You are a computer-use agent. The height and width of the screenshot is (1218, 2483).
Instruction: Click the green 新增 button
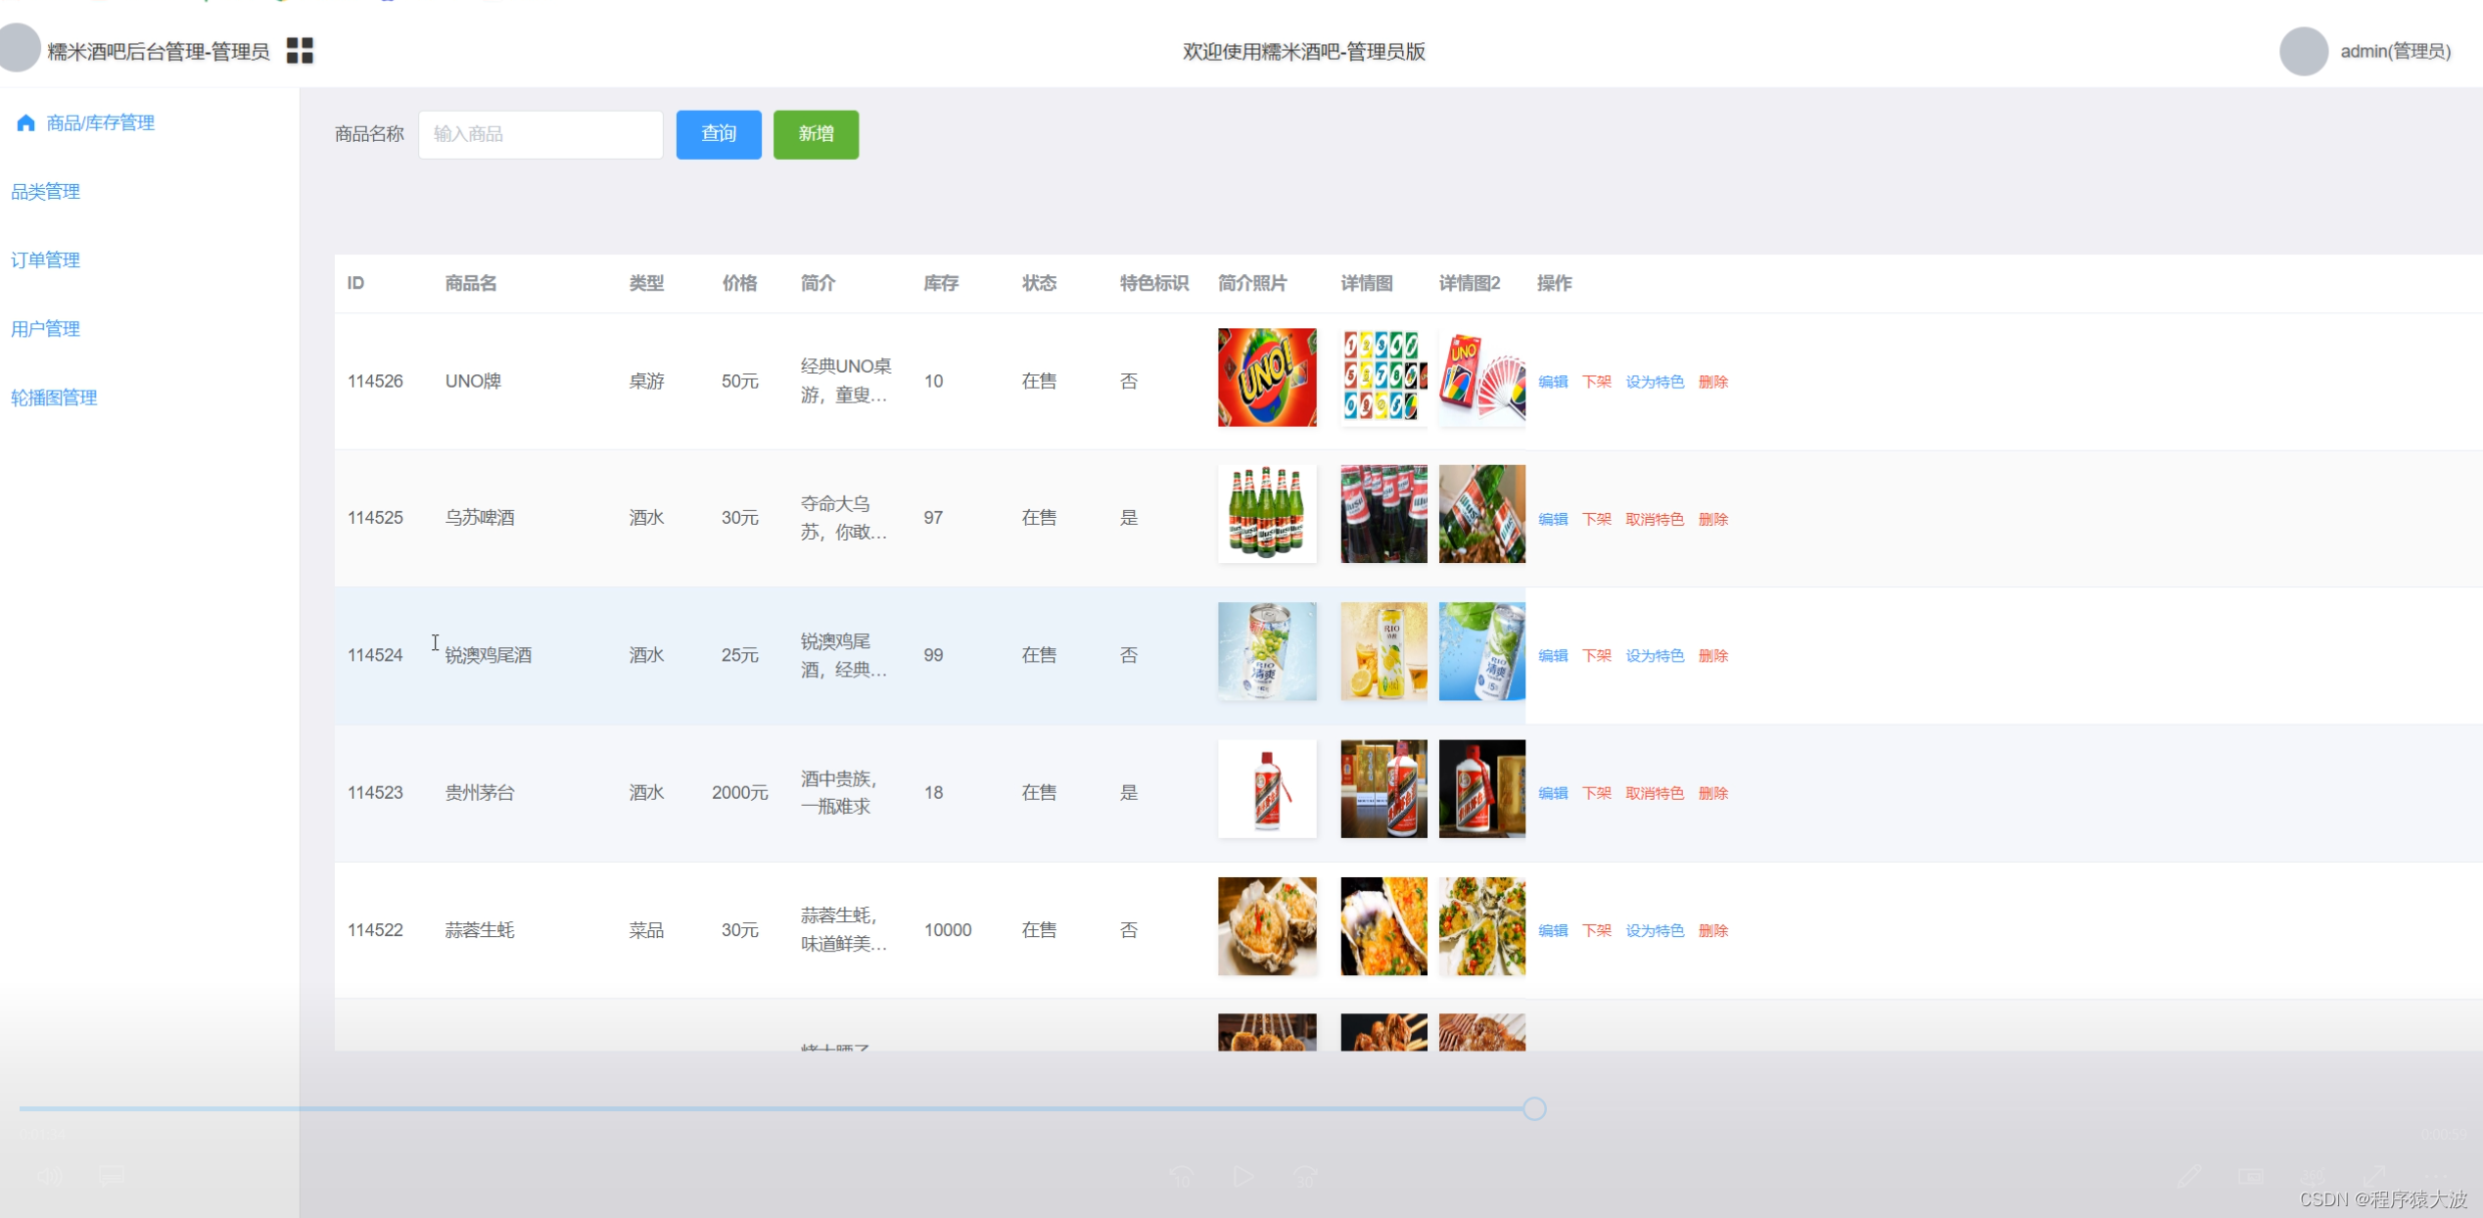point(816,134)
